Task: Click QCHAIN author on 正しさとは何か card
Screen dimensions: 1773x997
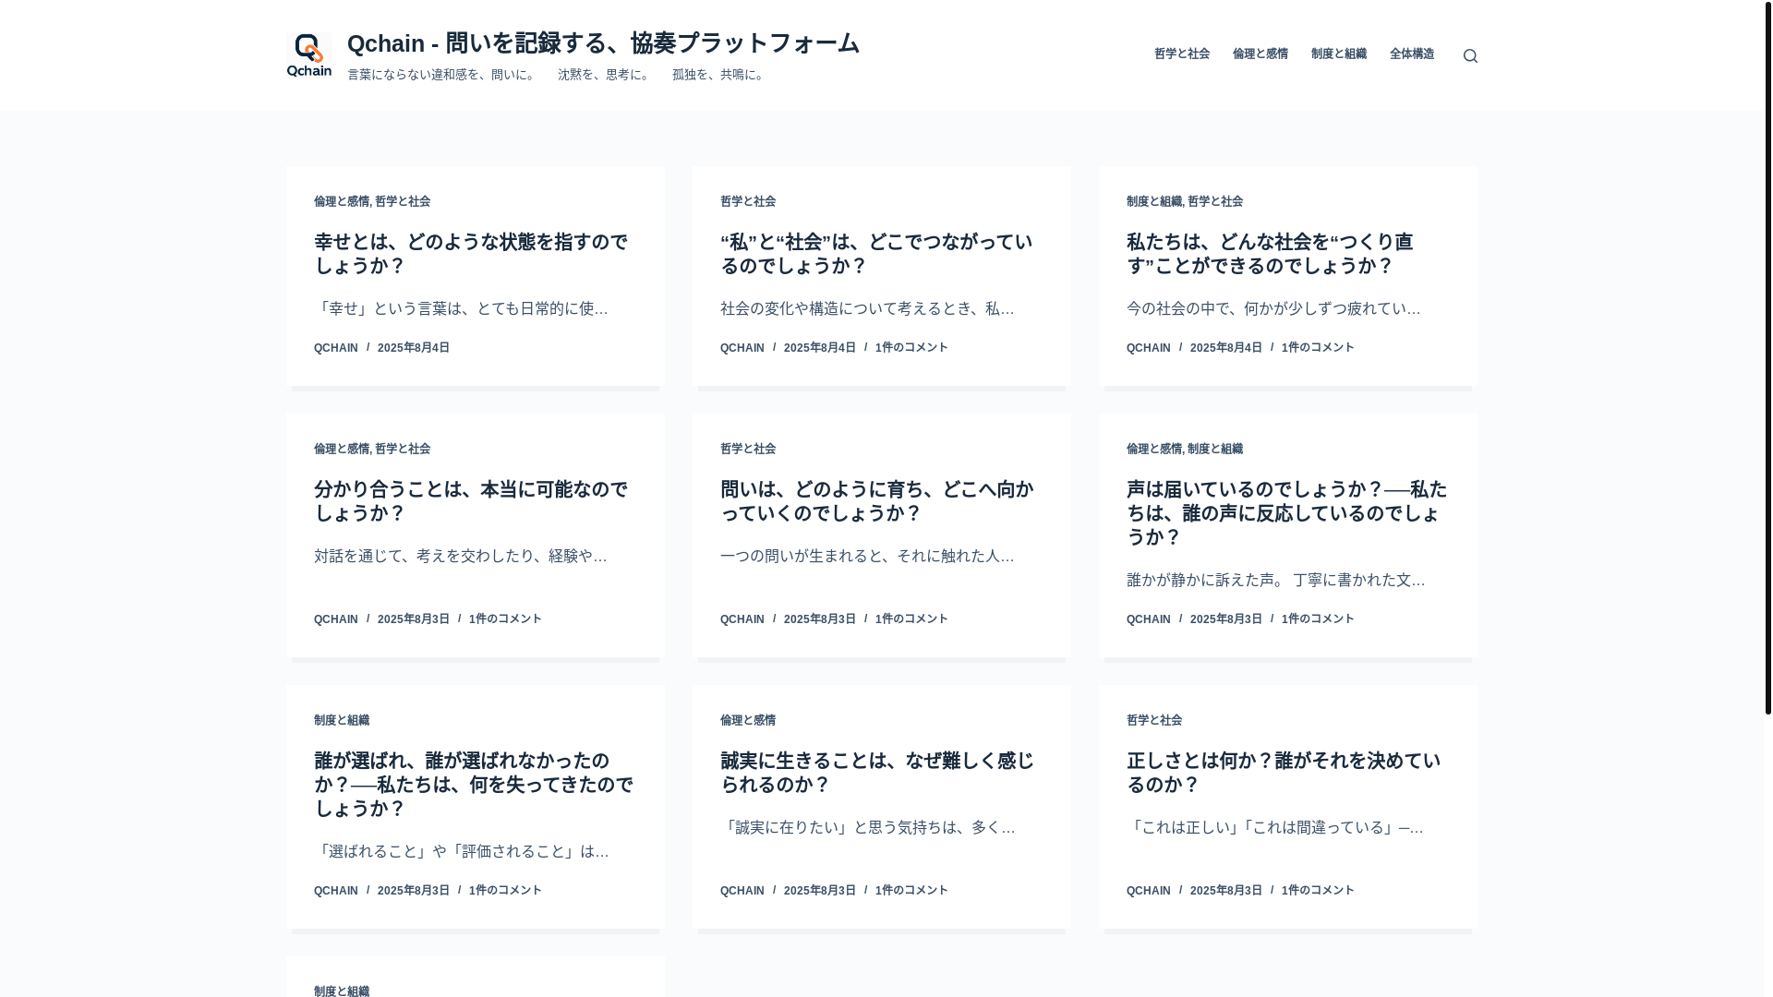Action: point(1149,891)
